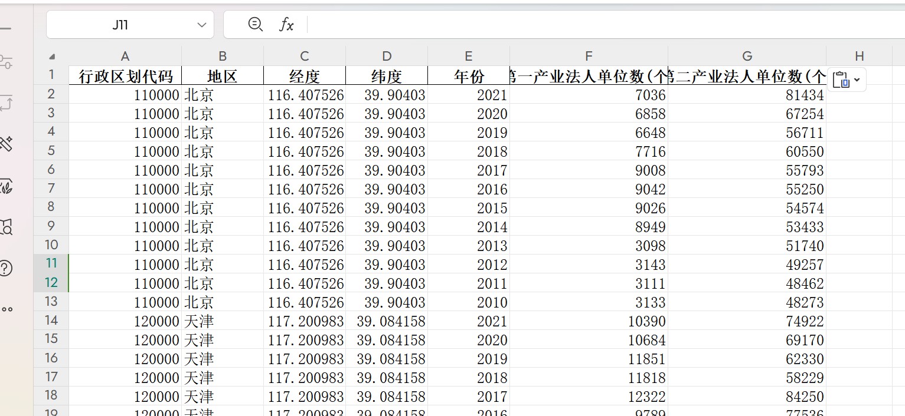This screenshot has height=416, width=905.
Task: Select cell containing value 81434
Action: tap(747, 95)
